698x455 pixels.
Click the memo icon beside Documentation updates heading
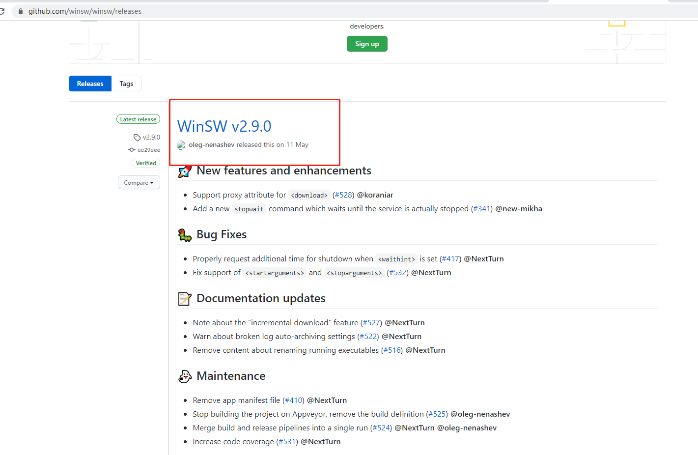(x=184, y=298)
